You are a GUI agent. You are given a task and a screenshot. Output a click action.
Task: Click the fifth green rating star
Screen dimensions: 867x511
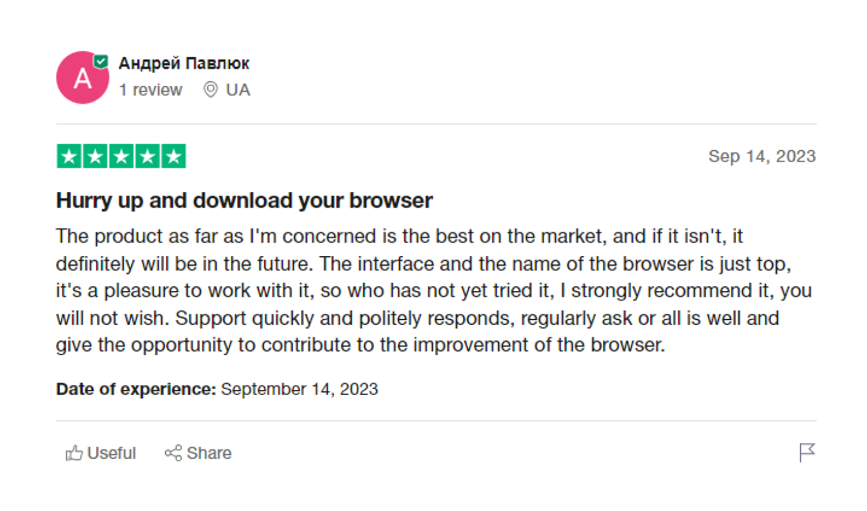click(x=174, y=157)
